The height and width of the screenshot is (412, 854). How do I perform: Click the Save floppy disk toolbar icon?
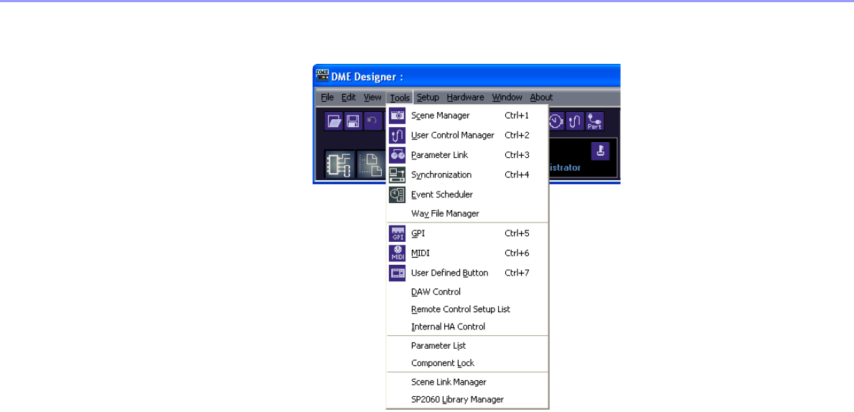tap(353, 121)
